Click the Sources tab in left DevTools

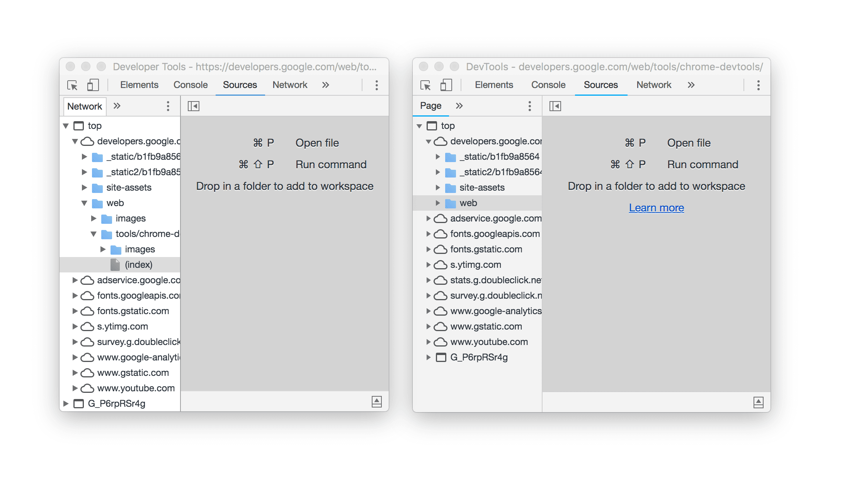[x=239, y=85]
